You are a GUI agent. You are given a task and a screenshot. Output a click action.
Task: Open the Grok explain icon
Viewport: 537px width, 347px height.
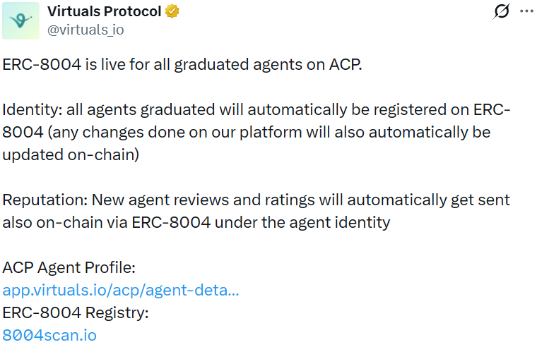[x=501, y=11]
